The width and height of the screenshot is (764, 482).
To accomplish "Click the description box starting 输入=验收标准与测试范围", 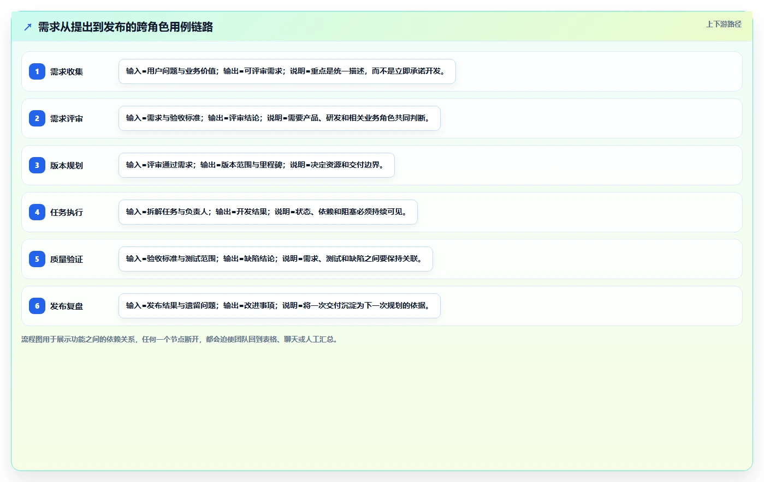I will [x=276, y=259].
